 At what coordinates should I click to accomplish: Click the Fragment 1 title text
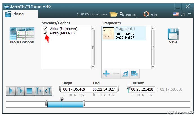click(125, 29)
